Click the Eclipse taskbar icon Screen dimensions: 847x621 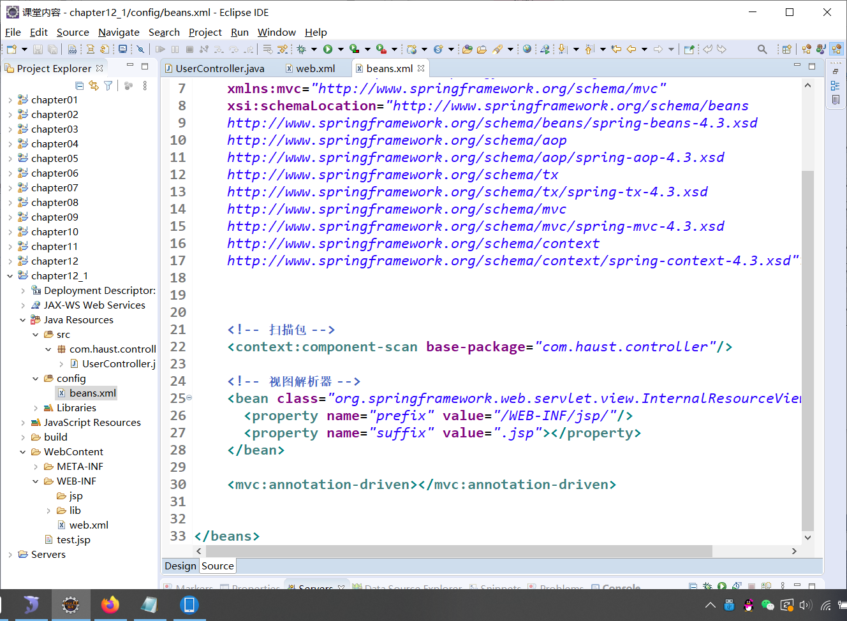[x=70, y=604]
